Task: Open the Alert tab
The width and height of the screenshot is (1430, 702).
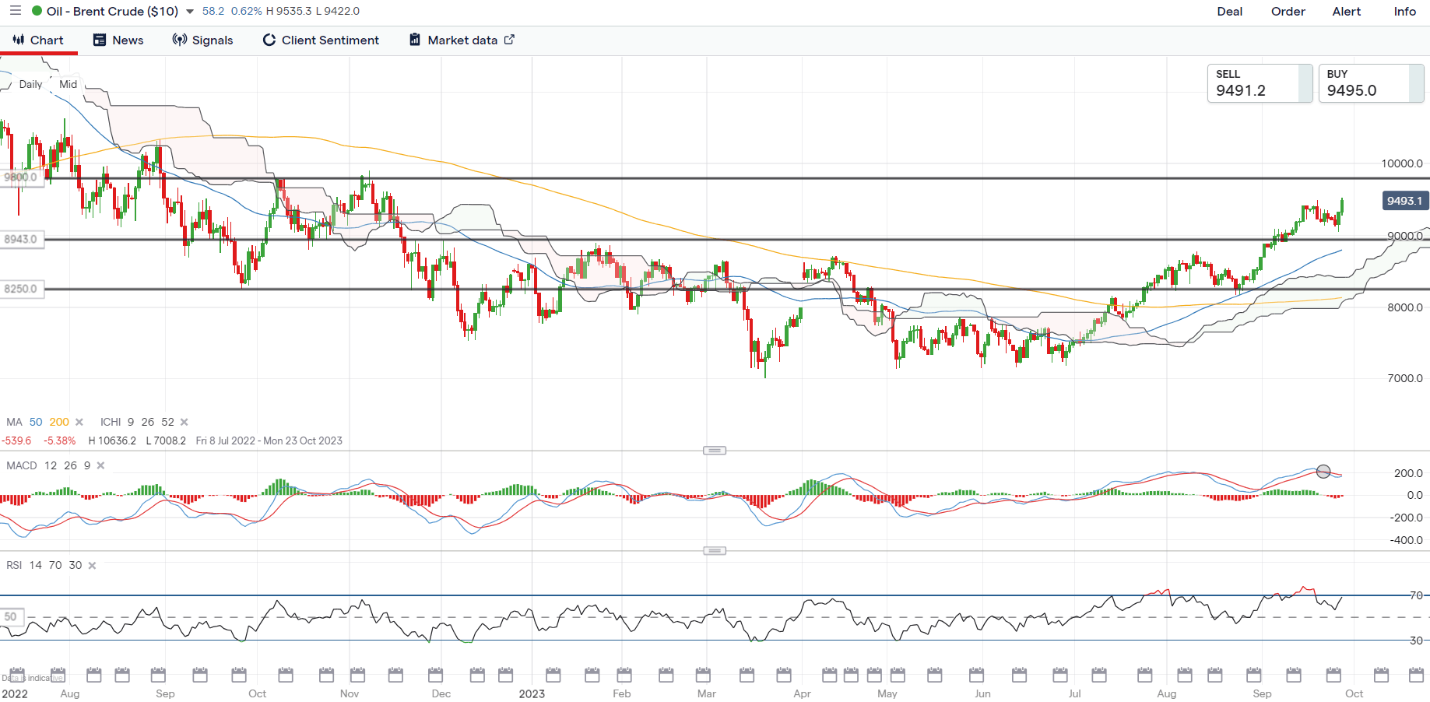Action: [1347, 12]
